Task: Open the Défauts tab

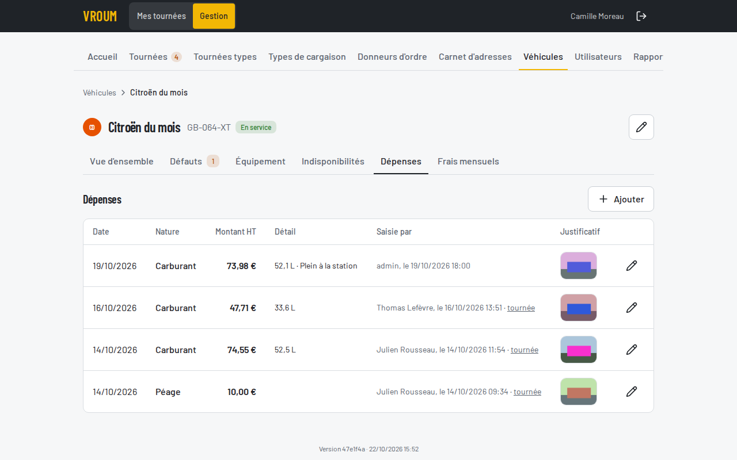Action: coord(195,162)
